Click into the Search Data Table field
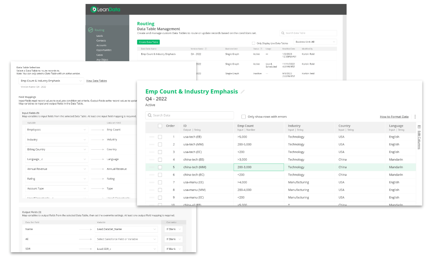Image resolution: width=430 pixels, height=261 pixels. (308, 33)
